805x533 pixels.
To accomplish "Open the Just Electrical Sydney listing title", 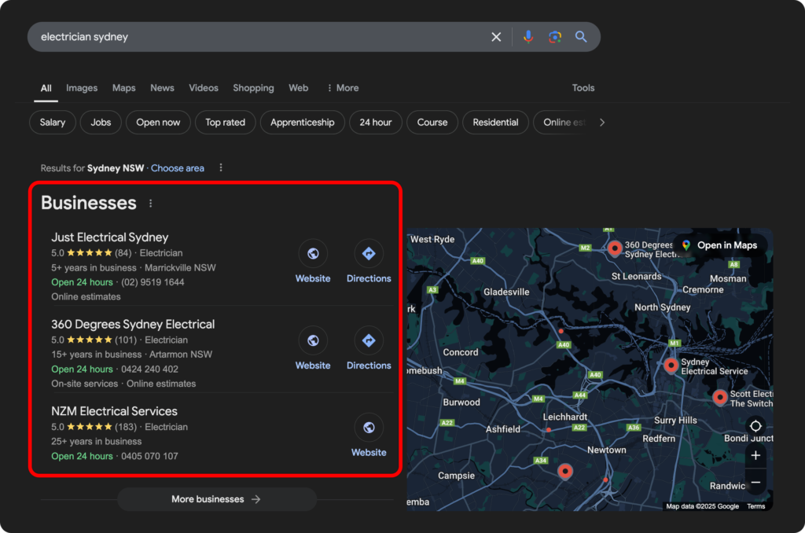I will (x=110, y=237).
